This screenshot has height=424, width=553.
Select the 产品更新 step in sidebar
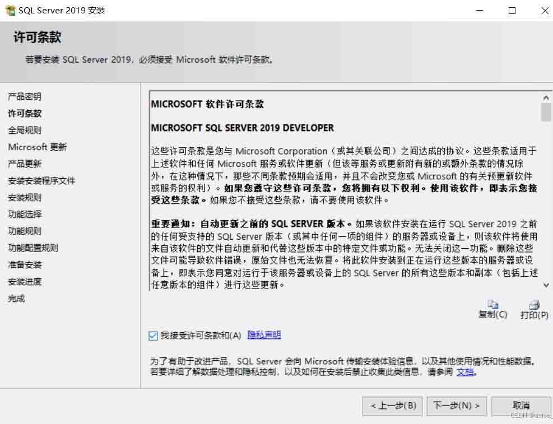point(25,164)
